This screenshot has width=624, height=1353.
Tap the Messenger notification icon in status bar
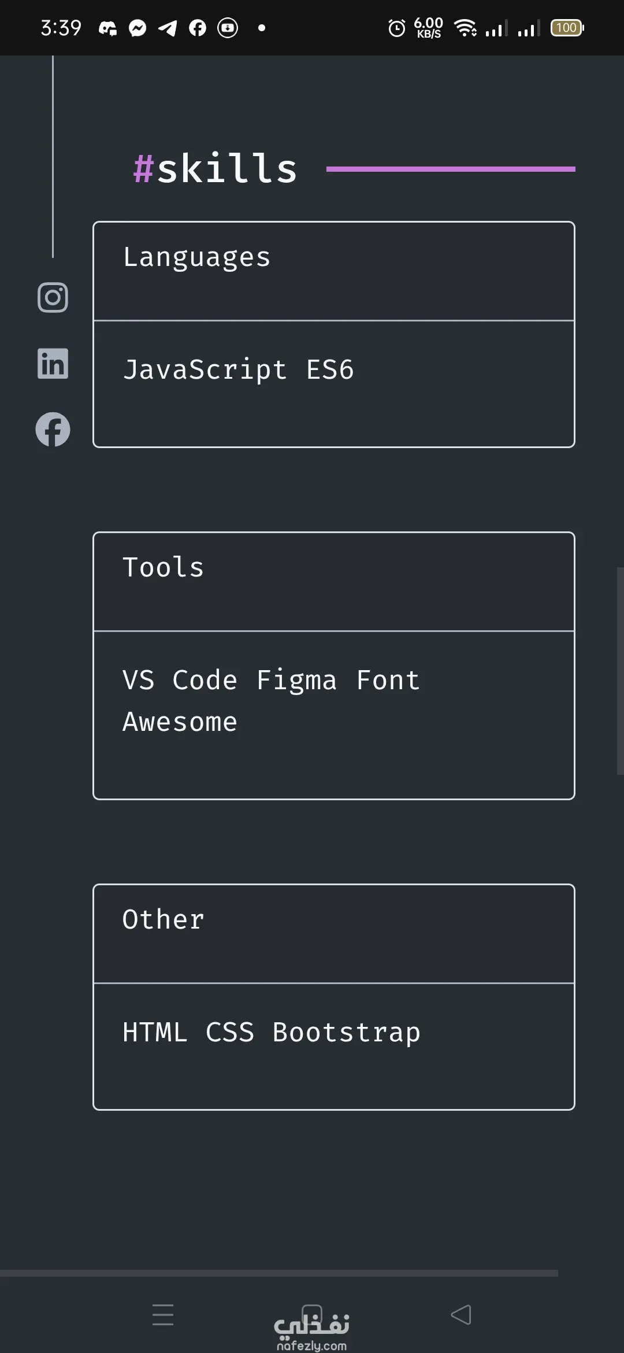(138, 28)
